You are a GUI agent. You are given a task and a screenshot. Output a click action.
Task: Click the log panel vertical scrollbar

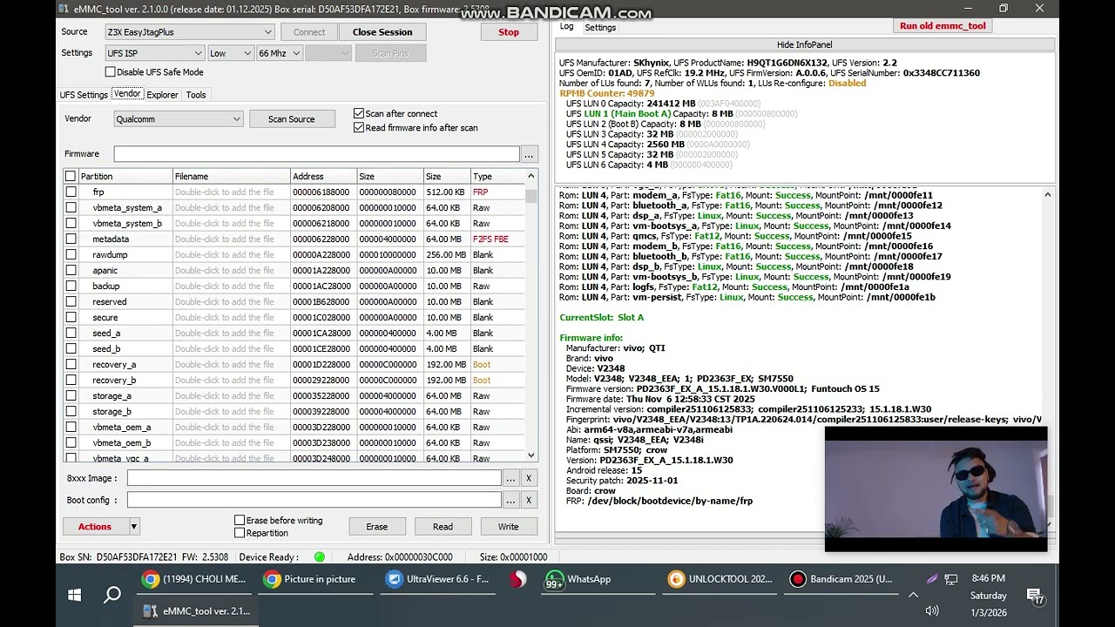pyautogui.click(x=1048, y=359)
